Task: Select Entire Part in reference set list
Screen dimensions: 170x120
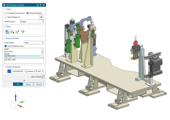Action: pyautogui.click(x=8, y=51)
